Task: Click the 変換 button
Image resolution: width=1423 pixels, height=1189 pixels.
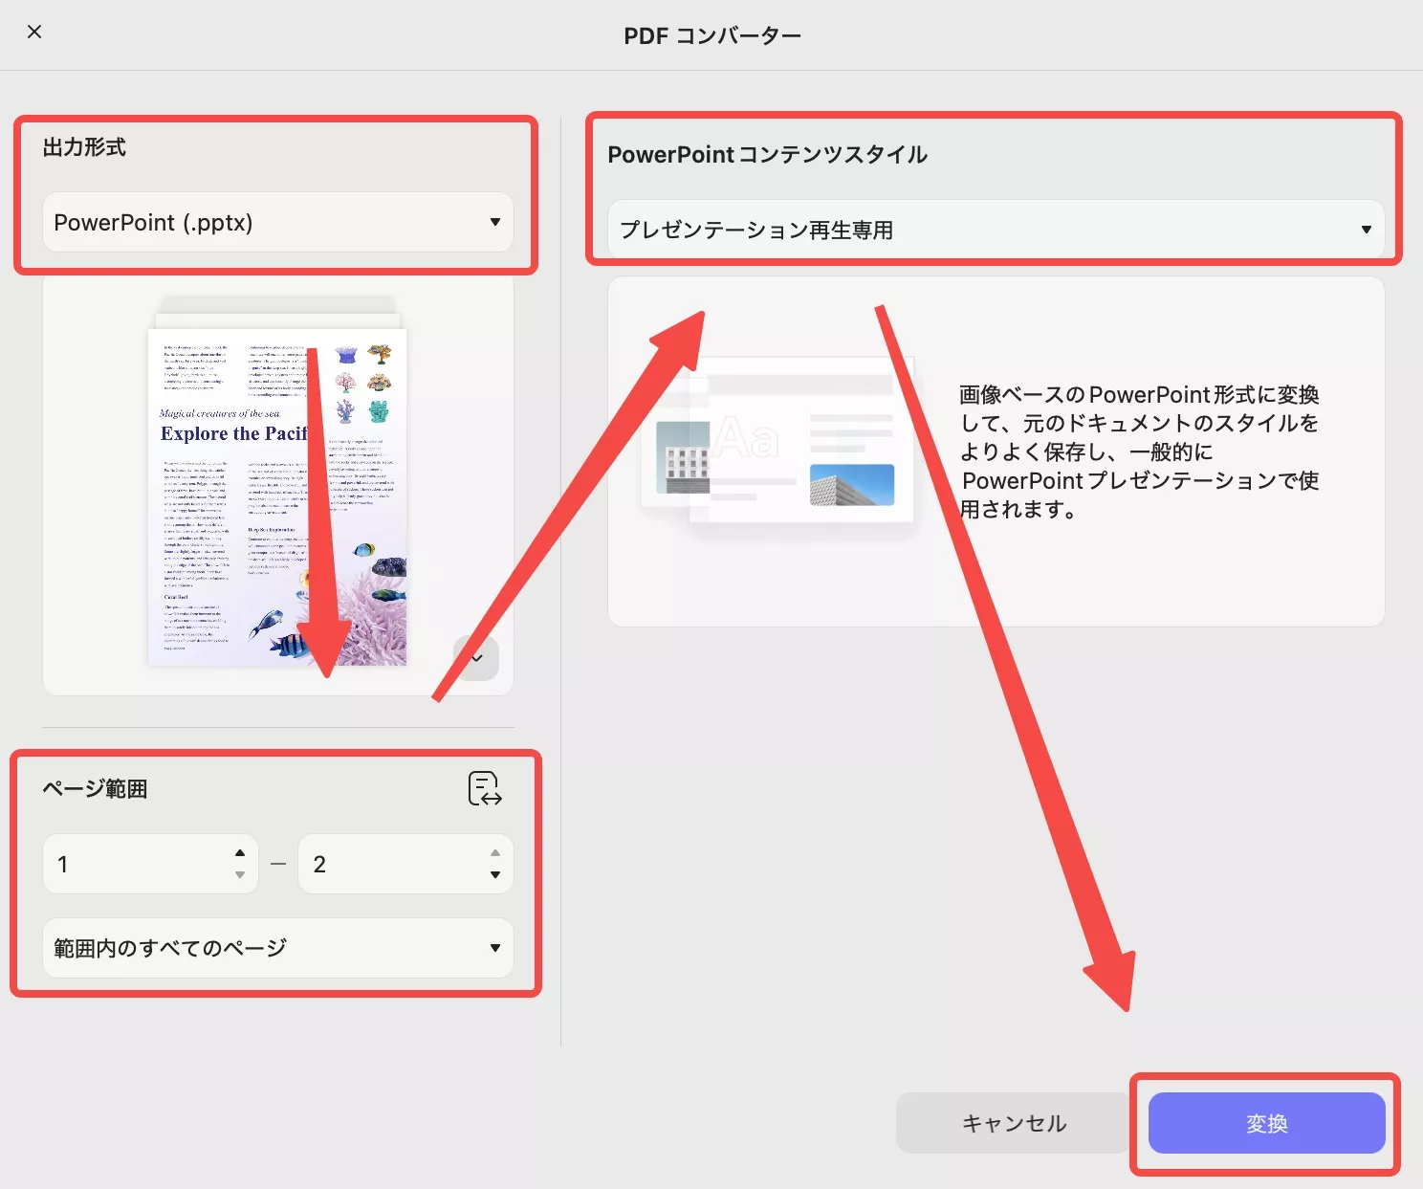Action: click(x=1266, y=1123)
